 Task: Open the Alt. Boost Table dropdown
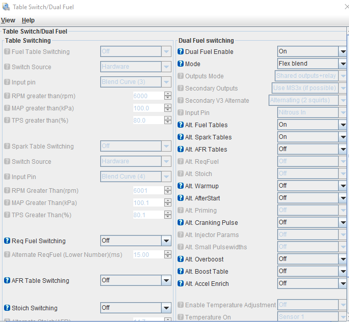click(312, 271)
